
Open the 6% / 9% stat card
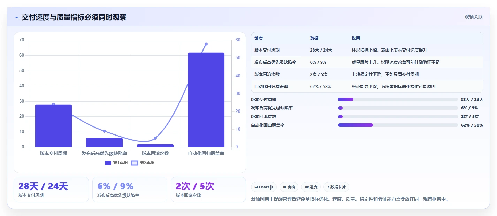click(130, 190)
